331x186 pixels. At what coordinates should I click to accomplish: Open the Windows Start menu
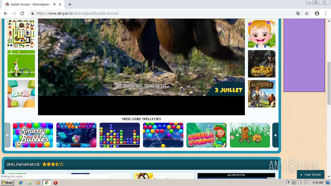coord(7,183)
